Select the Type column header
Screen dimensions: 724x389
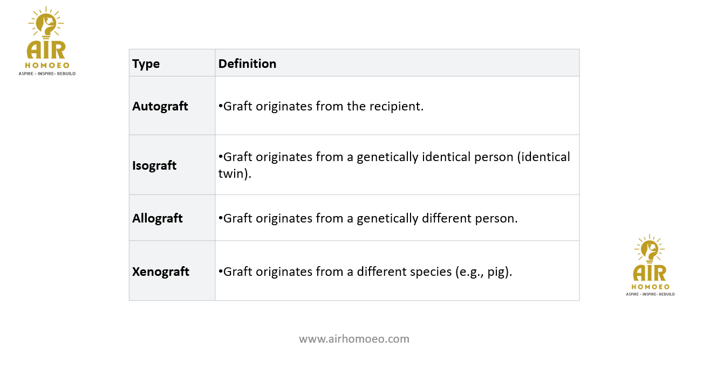pyautogui.click(x=146, y=64)
